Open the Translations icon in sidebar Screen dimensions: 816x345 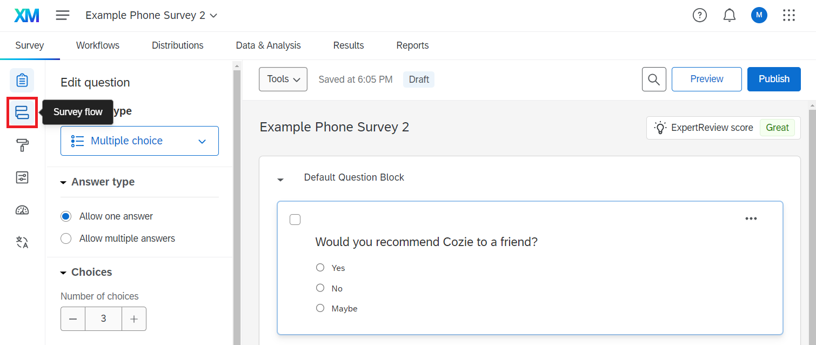point(22,242)
